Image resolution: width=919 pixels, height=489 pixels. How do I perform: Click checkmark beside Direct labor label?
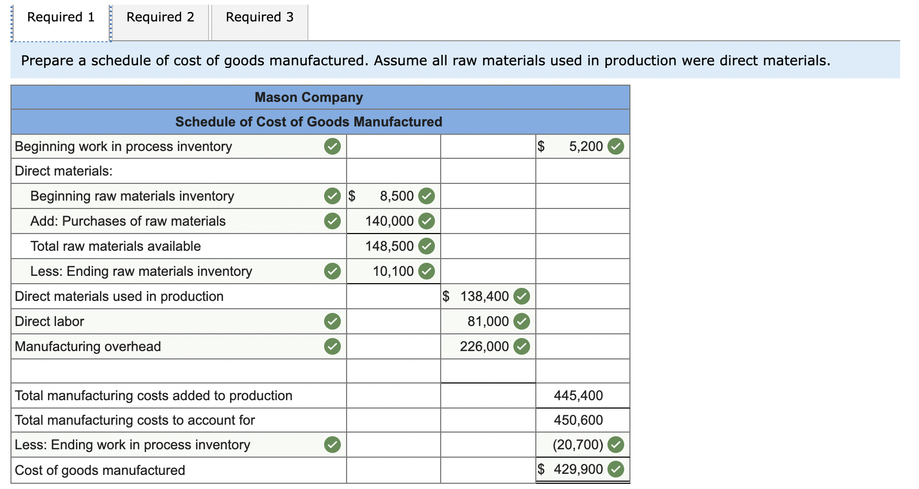point(332,321)
